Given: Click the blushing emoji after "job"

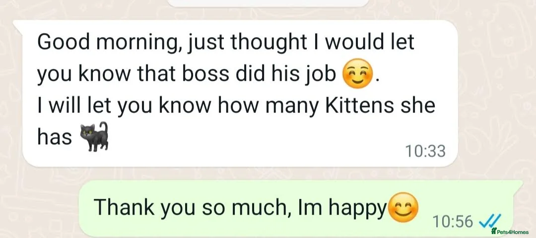Looking at the screenshot, I should pos(357,75).
